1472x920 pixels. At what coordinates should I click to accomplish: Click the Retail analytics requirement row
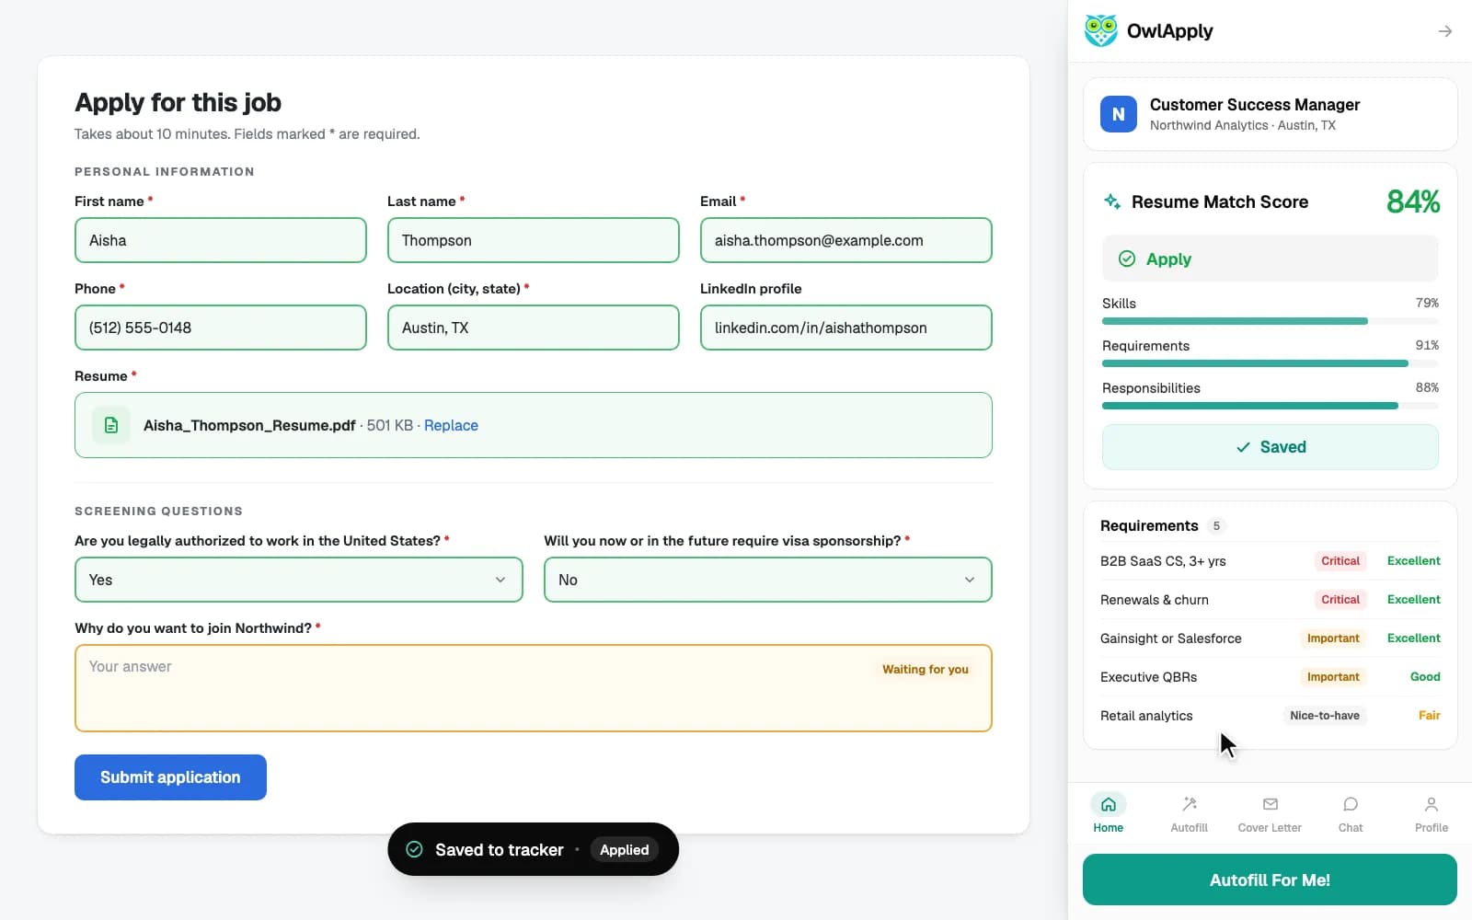pos(1271,716)
